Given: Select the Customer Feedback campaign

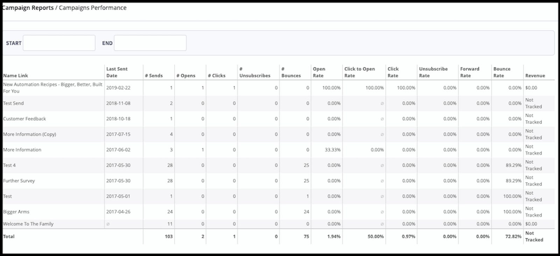Looking at the screenshot, I should pos(24,119).
